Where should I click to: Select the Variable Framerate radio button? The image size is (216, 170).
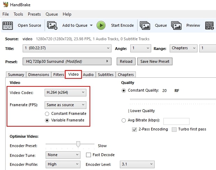[x=47, y=120]
